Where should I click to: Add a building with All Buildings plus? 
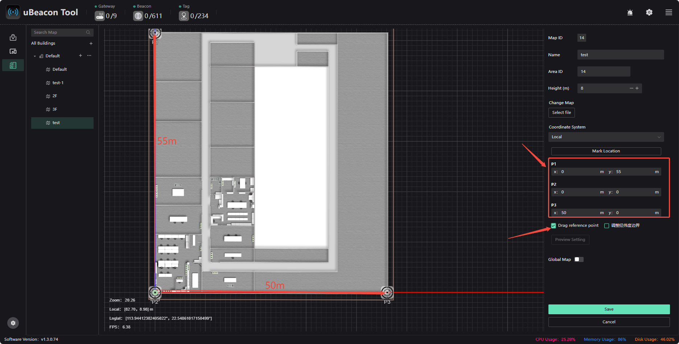pyautogui.click(x=91, y=43)
